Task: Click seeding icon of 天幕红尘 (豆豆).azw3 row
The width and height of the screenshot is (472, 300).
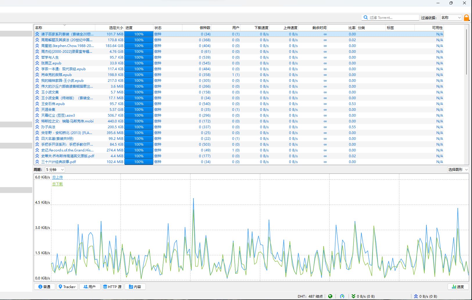Action: point(37,115)
